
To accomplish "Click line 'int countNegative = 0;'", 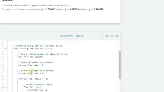I will [31, 73].
